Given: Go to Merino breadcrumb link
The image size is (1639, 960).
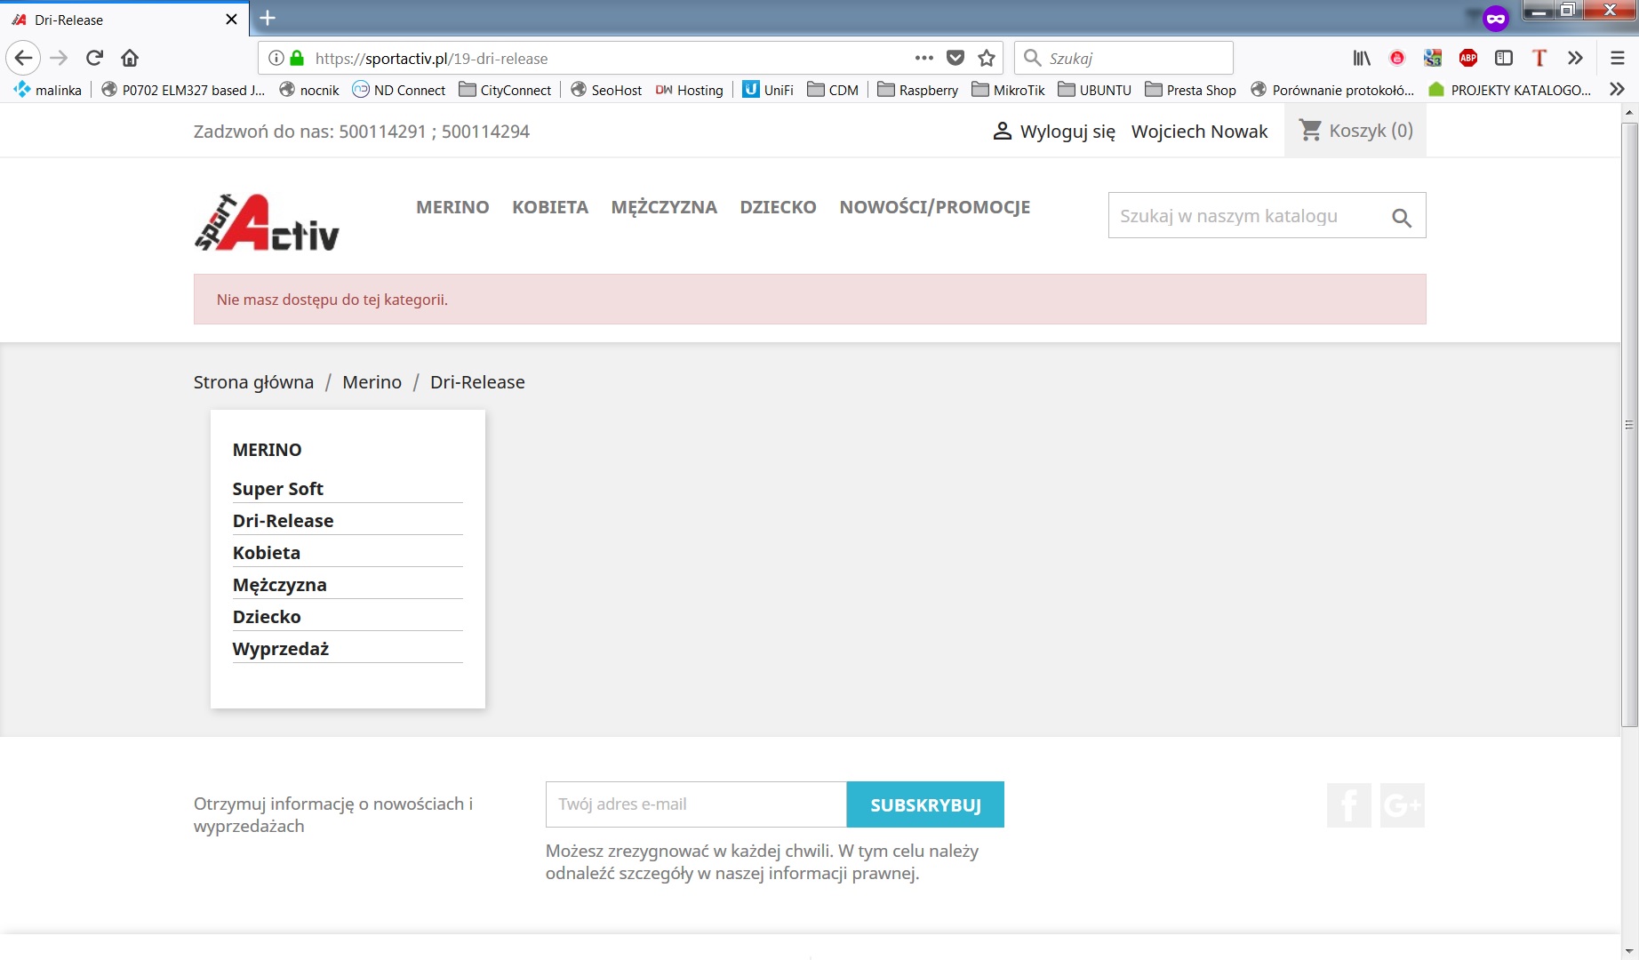Looking at the screenshot, I should point(372,382).
